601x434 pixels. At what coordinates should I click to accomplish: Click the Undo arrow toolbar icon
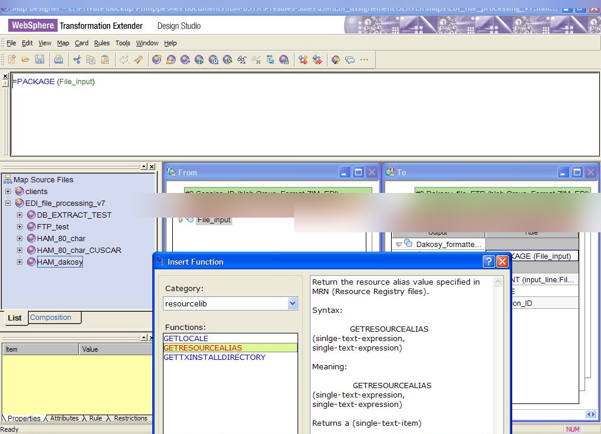coord(123,59)
